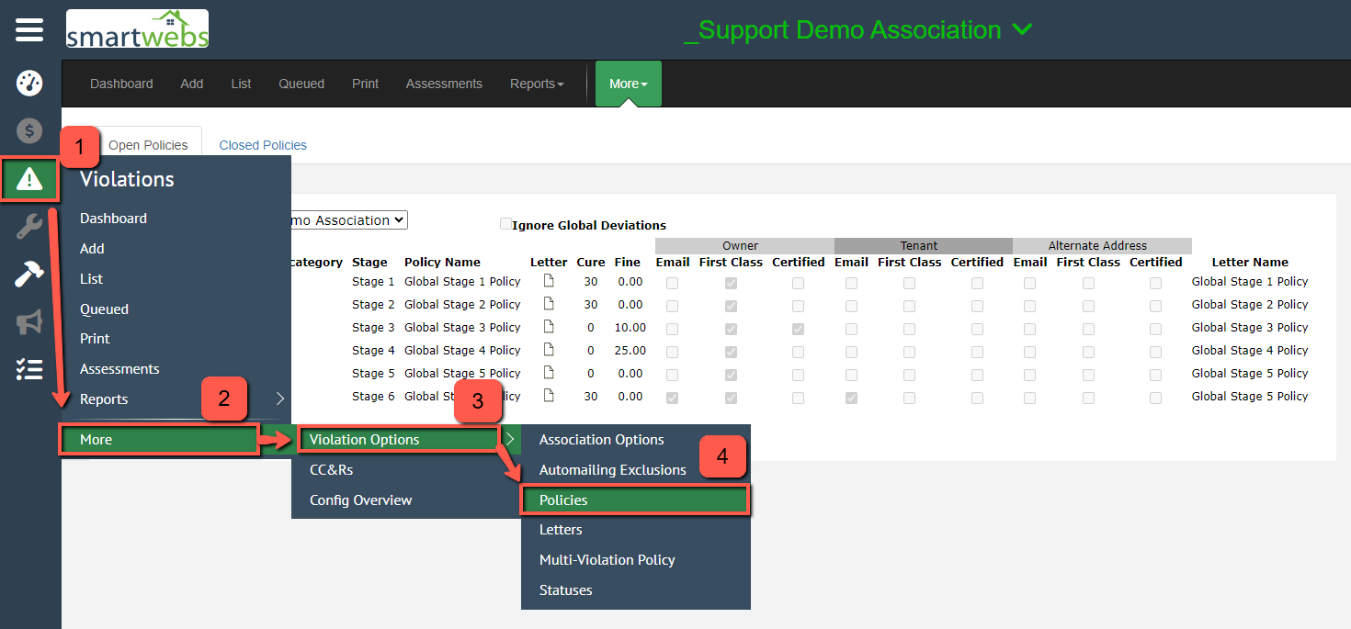Open letter icon for Global Stage 5 Policy
This screenshot has height=629, width=1351.
click(549, 373)
